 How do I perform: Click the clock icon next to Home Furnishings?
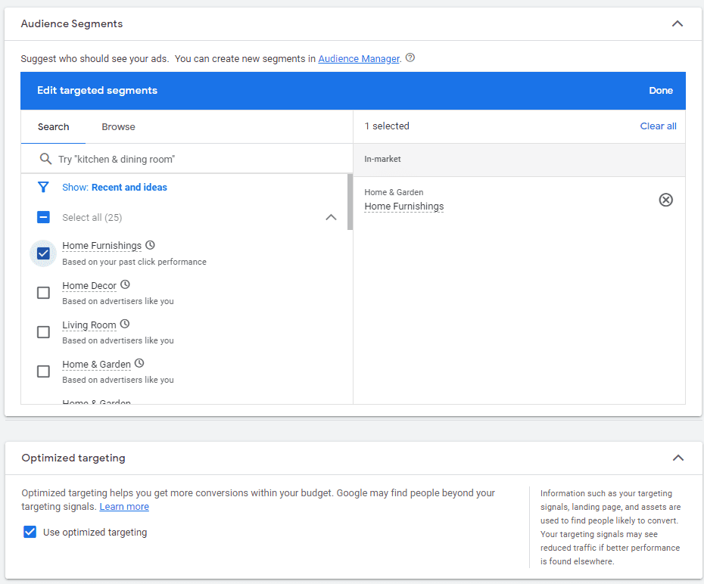[x=150, y=245]
